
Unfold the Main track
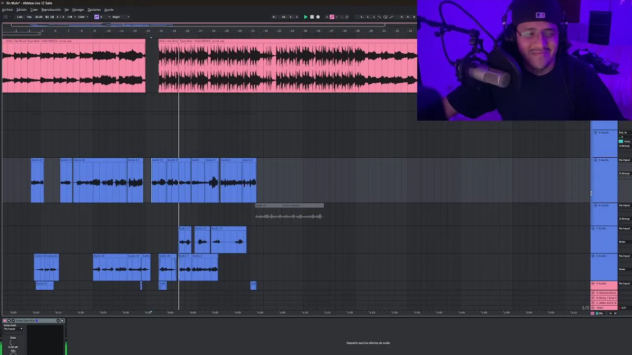tap(593, 308)
